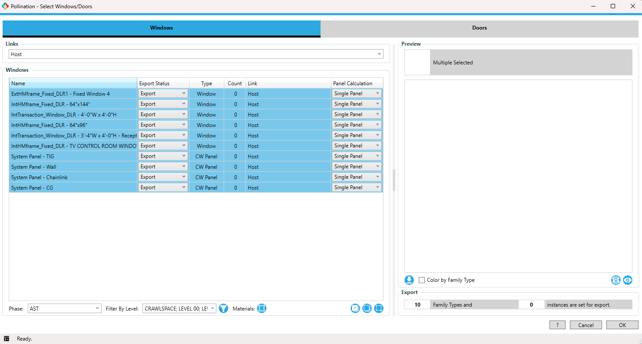This screenshot has height=344, width=642.
Task: Open the Materials icon next to Materials label
Action: point(261,308)
